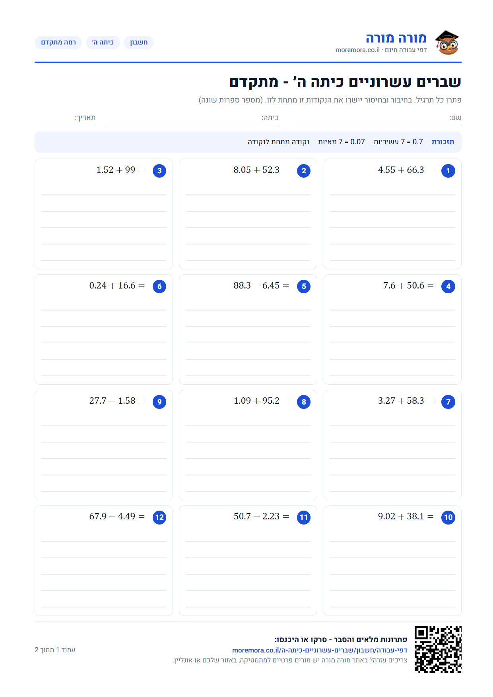Click the תזכורת reminder label

[443, 142]
